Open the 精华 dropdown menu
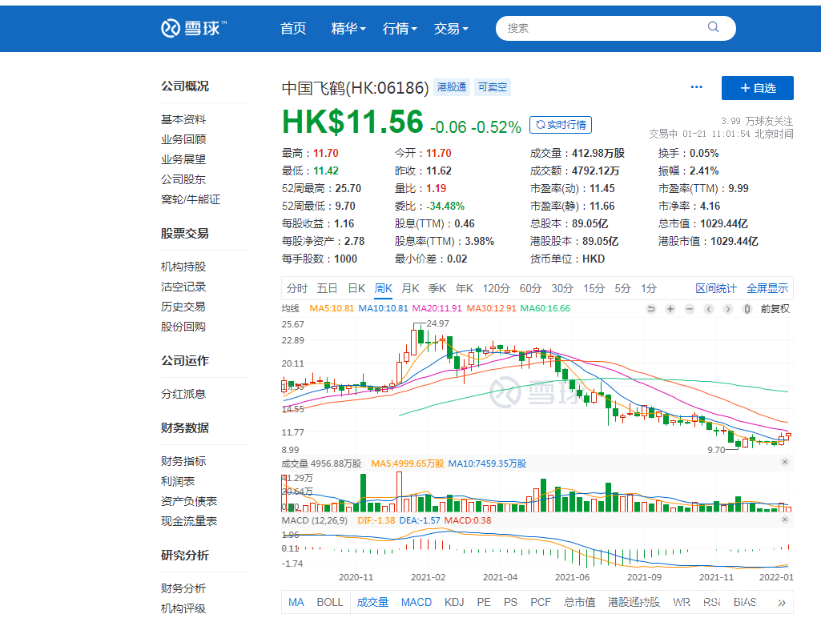The width and height of the screenshot is (821, 618). click(348, 28)
